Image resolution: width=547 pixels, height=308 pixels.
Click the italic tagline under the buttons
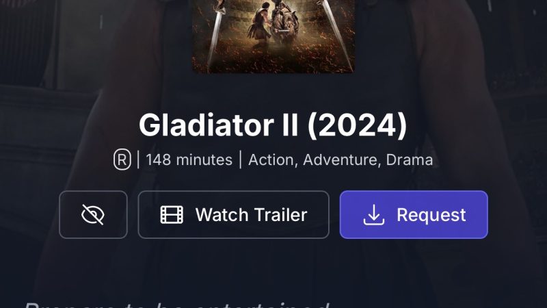176,305
